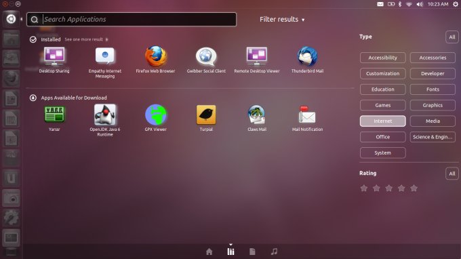
Task: Launch Thunderbird Mail
Action: point(307,60)
